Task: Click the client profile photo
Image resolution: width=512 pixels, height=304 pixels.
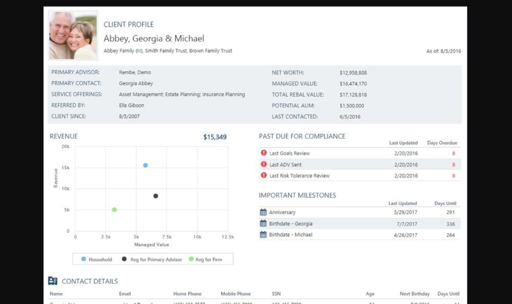Action: [x=73, y=35]
